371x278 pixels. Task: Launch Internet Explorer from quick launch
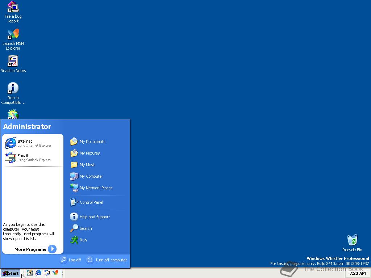point(38,273)
